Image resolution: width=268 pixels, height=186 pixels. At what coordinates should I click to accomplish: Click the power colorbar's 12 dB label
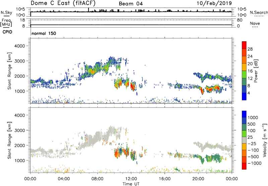pyautogui.click(x=250, y=79)
